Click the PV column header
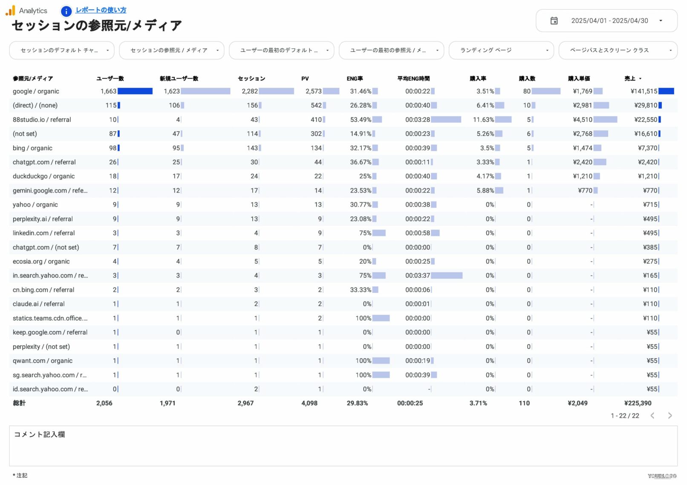Image resolution: width=687 pixels, height=485 pixels. click(x=305, y=78)
